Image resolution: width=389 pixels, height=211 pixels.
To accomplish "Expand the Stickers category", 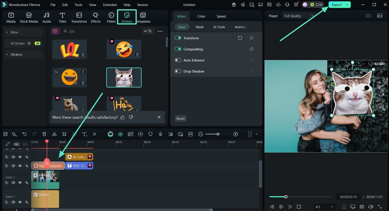I will click(x=23, y=54).
